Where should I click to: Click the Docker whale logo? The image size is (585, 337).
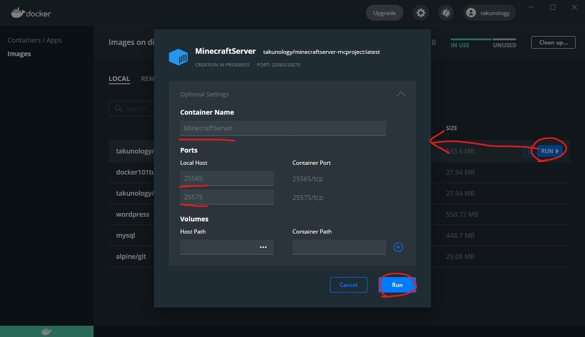pyautogui.click(x=31, y=13)
